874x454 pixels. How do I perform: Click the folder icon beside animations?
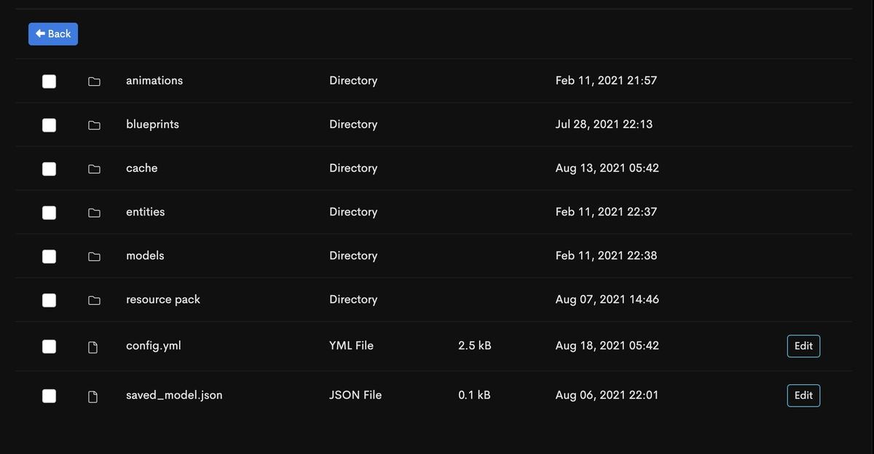pos(94,81)
